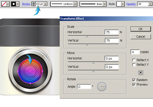Click the stroke weight field showing 0.5 pt

coord(40,4)
